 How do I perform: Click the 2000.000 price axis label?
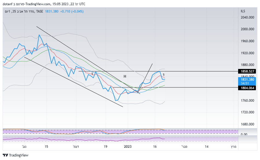(x=247, y=29)
